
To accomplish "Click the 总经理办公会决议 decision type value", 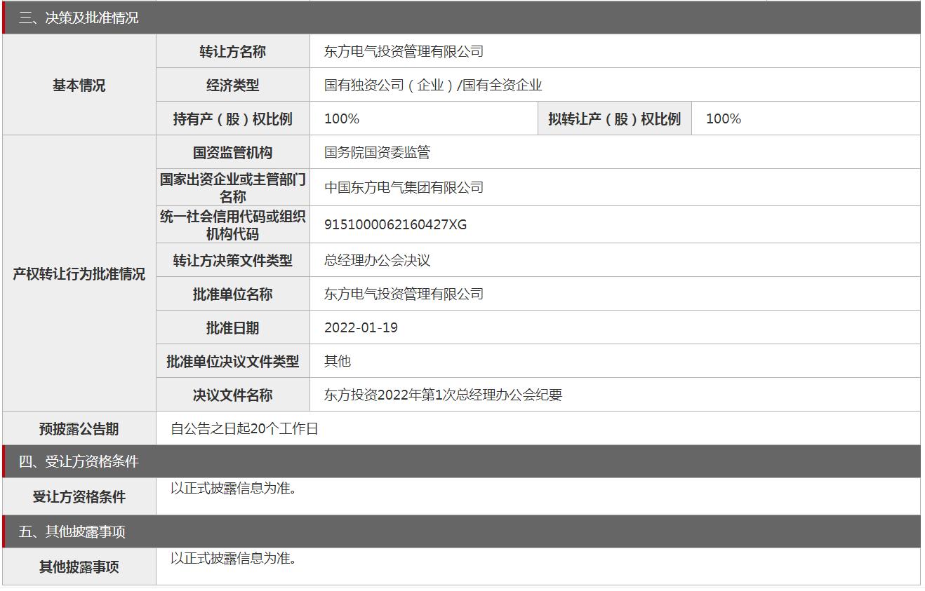I will (x=377, y=260).
